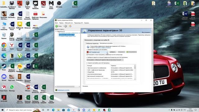Open Windows graphics settings link

(103, 48)
